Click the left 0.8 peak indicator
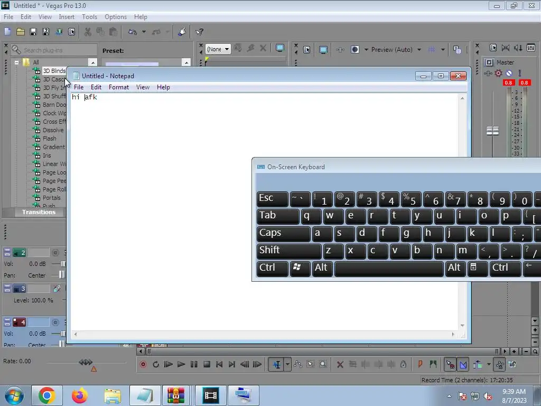 pyautogui.click(x=508, y=83)
